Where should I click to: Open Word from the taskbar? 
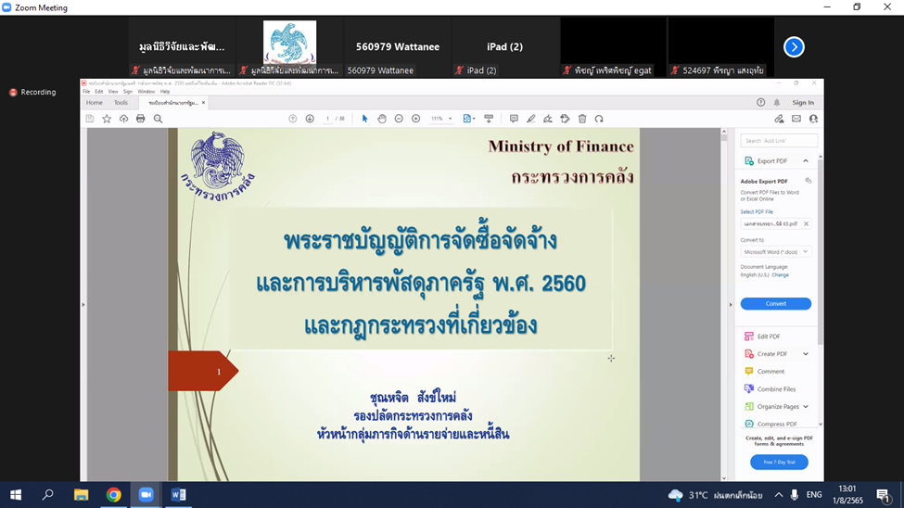point(178,495)
